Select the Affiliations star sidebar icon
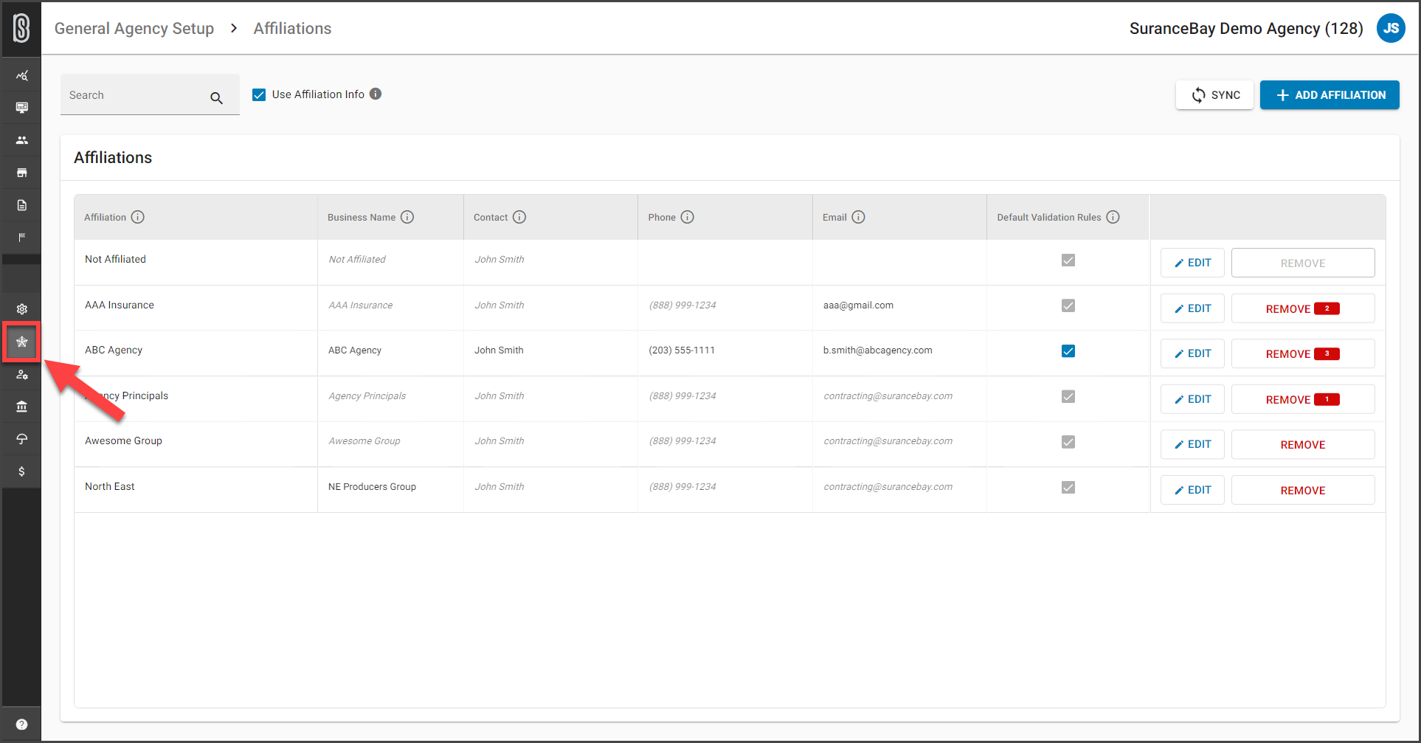1421x743 pixels. click(x=21, y=342)
